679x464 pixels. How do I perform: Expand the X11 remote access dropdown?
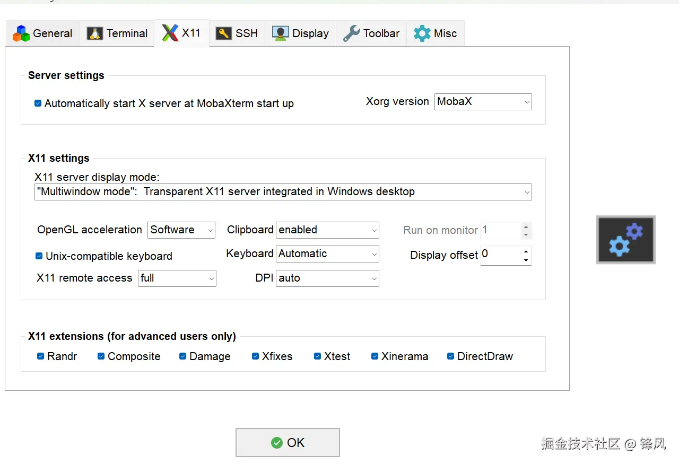pyautogui.click(x=177, y=278)
